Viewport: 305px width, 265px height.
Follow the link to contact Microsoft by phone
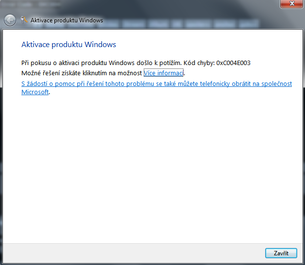[156, 88]
